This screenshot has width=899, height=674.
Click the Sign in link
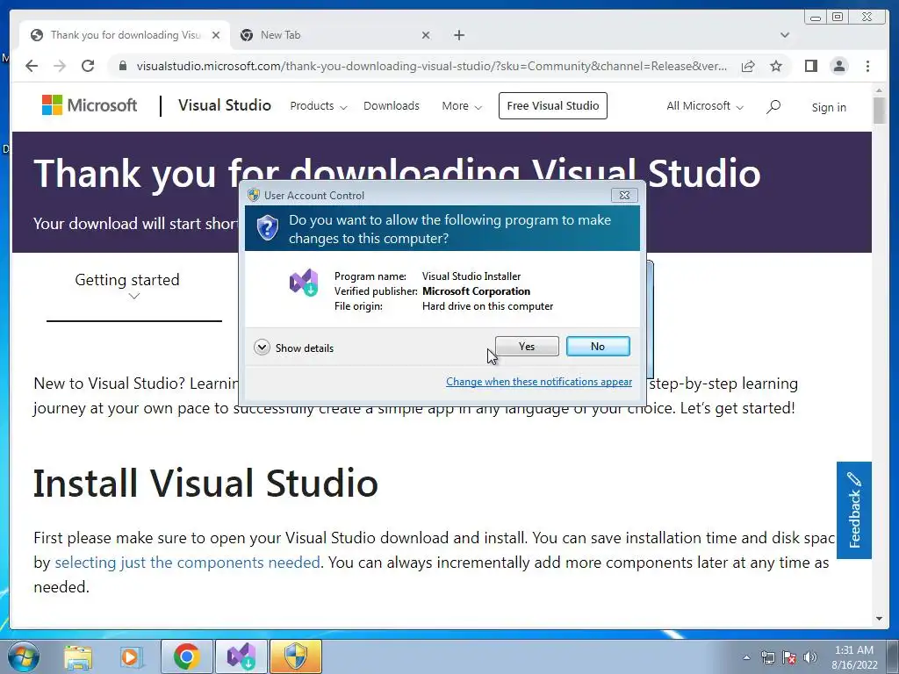click(829, 107)
